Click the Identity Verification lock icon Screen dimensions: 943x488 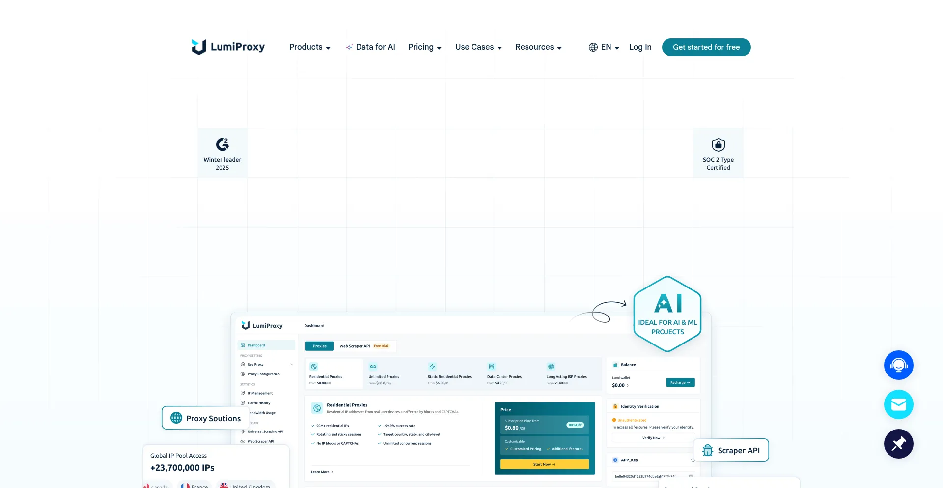[615, 406]
